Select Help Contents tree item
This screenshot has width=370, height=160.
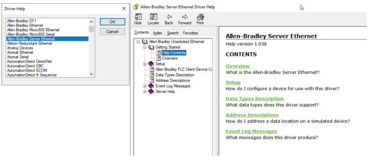[x=174, y=53]
